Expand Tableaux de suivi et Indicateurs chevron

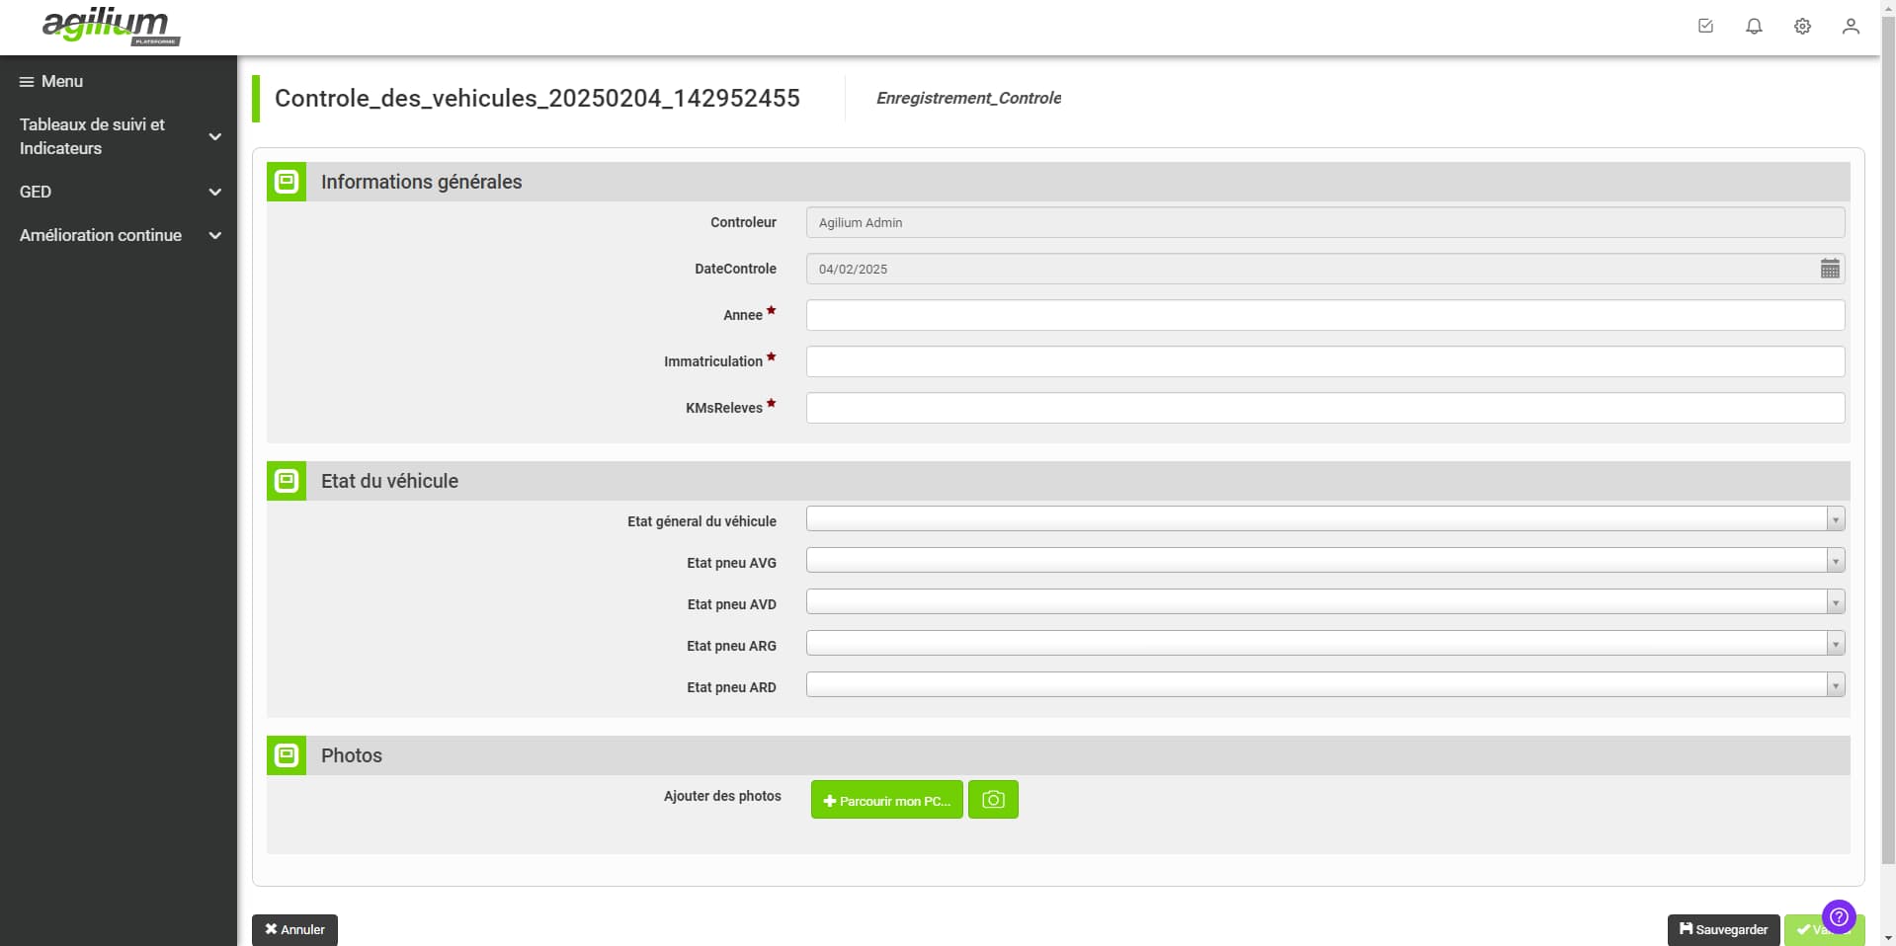tap(214, 136)
